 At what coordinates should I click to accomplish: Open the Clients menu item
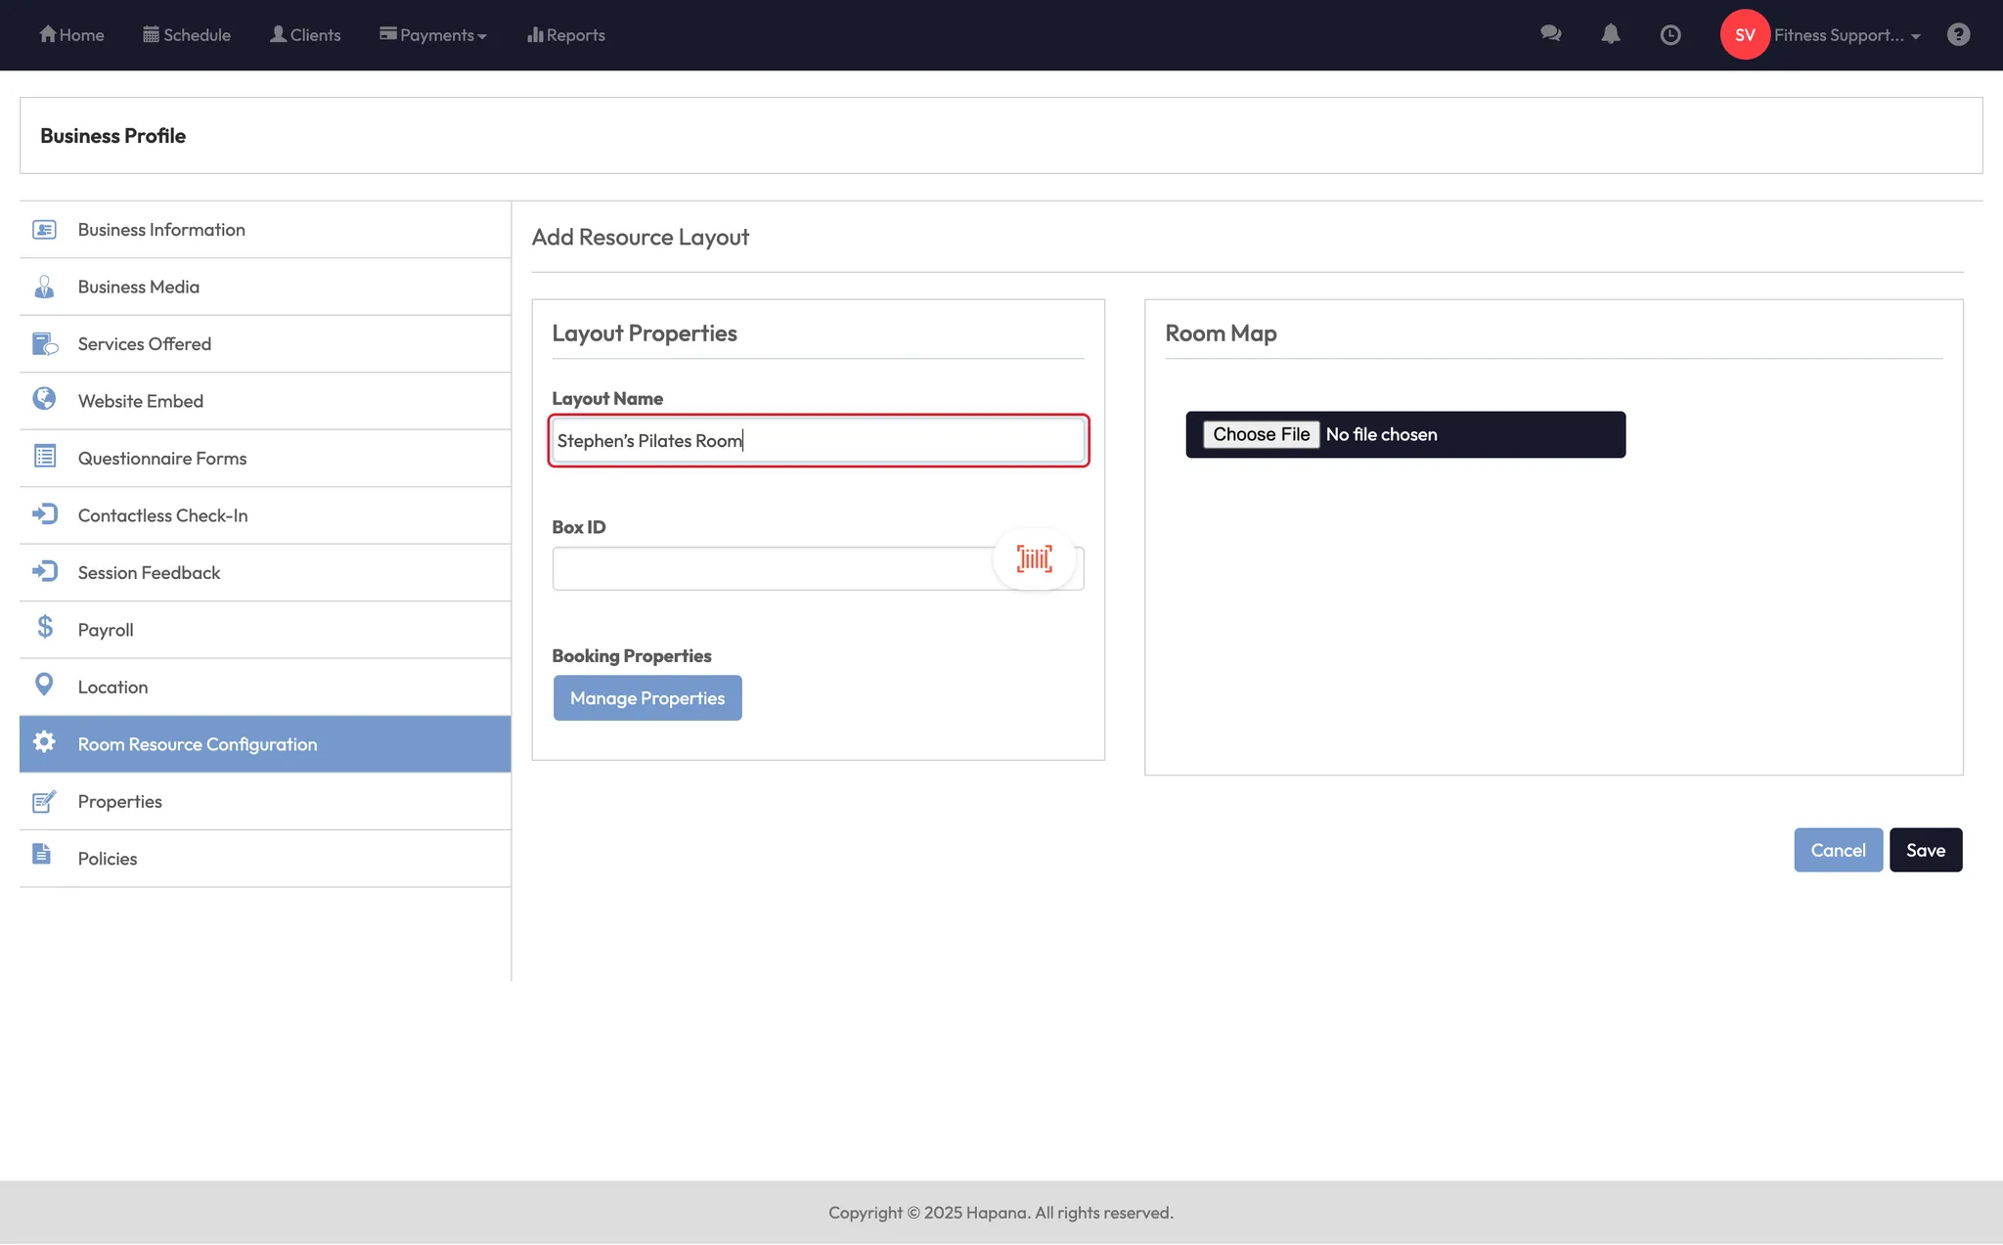coord(305,35)
